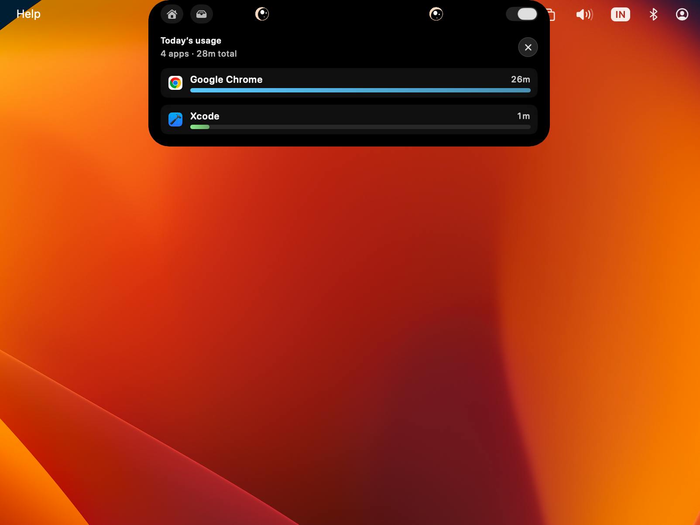Viewport: 700px width, 525px height.
Task: Open the user account menu icon
Action: (x=682, y=14)
